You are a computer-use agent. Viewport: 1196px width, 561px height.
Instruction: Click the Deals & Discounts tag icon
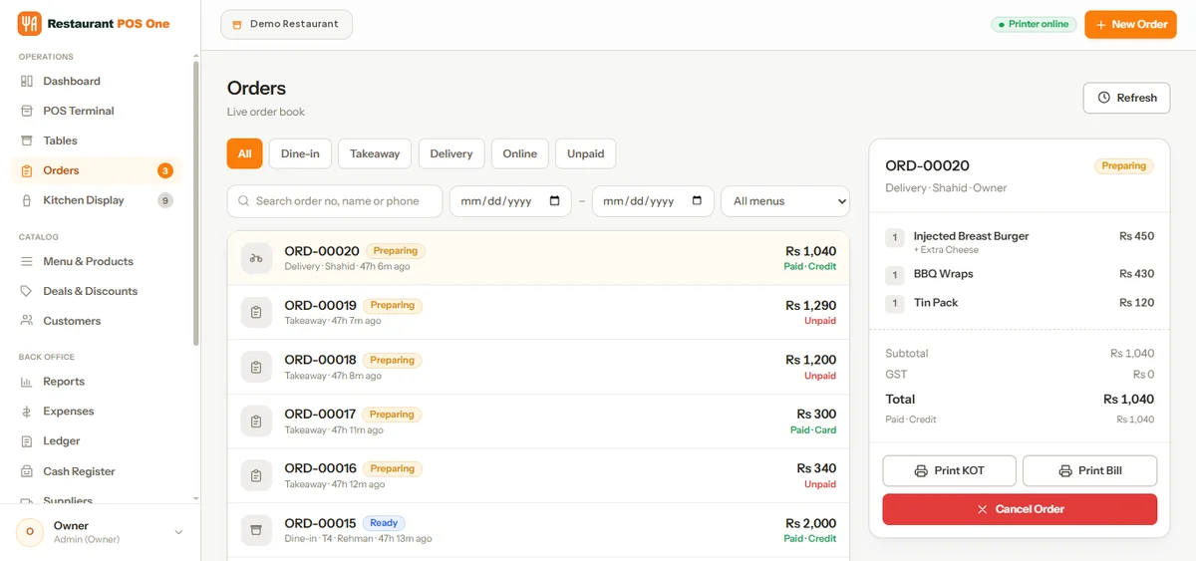coord(27,291)
